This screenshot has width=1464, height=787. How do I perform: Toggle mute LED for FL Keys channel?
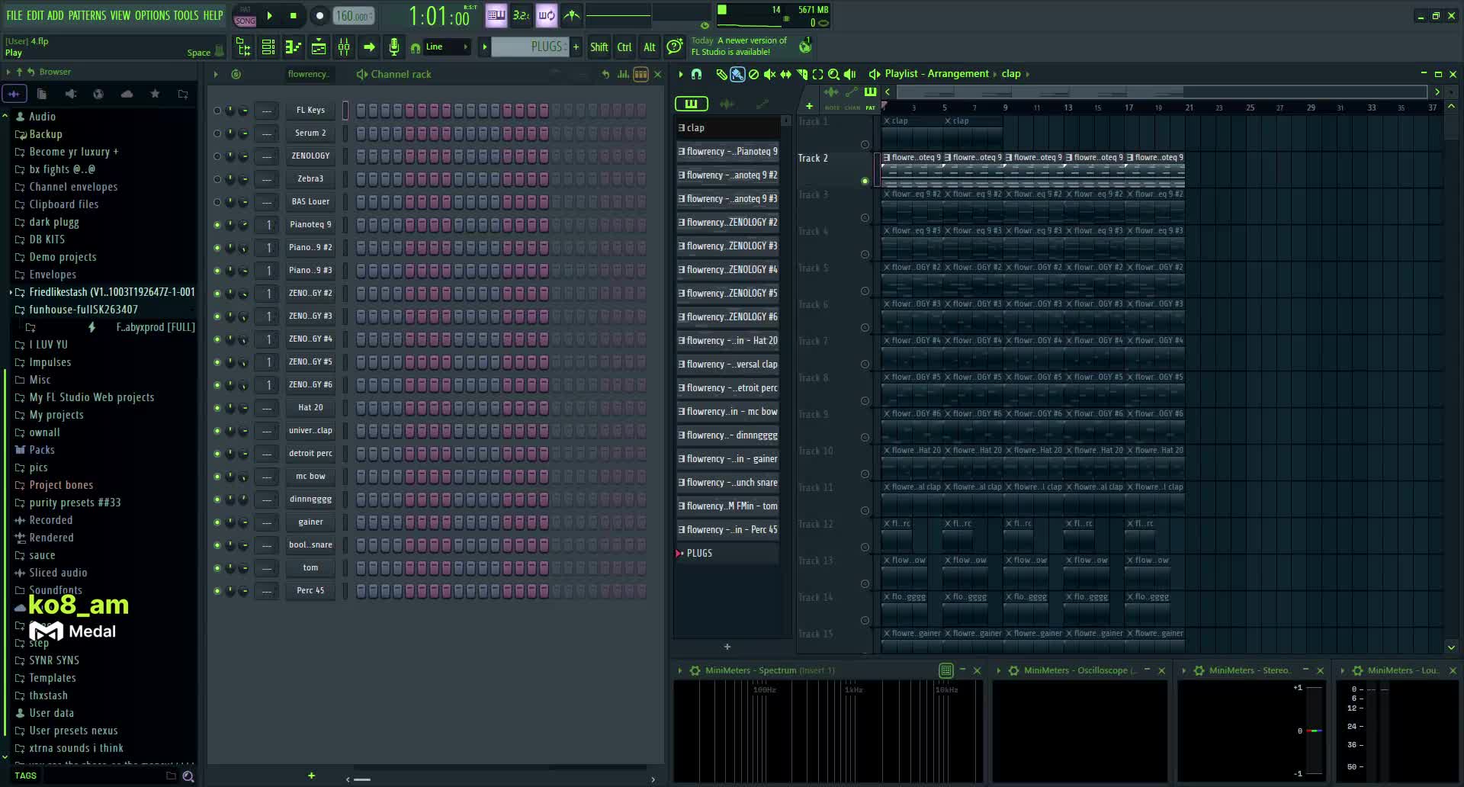217,111
